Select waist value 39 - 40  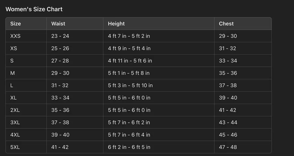(60, 135)
